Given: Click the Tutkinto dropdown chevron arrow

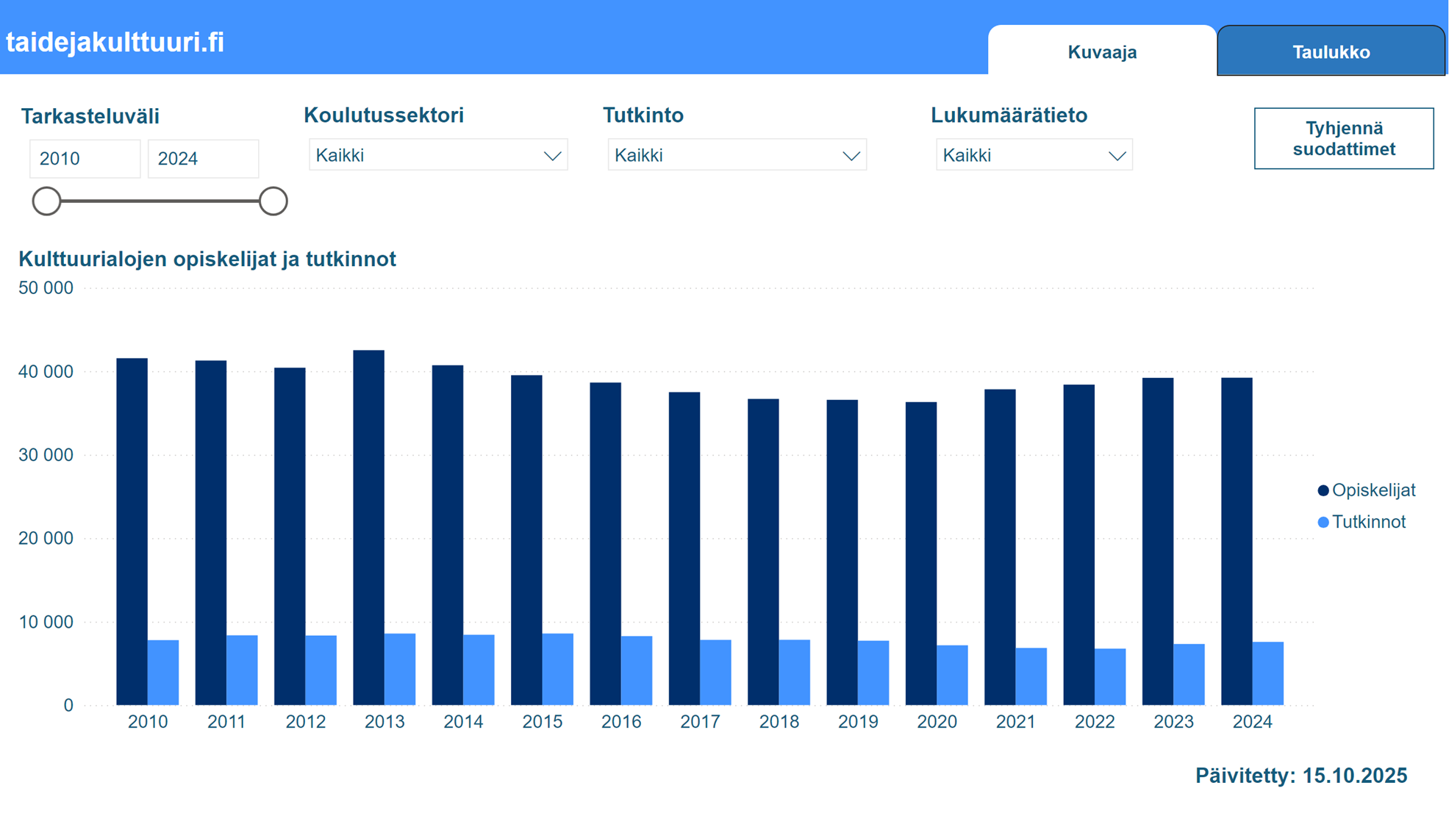Looking at the screenshot, I should [x=851, y=156].
